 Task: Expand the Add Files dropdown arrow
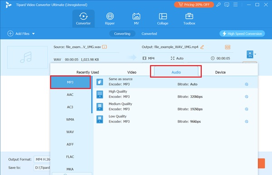(34, 34)
